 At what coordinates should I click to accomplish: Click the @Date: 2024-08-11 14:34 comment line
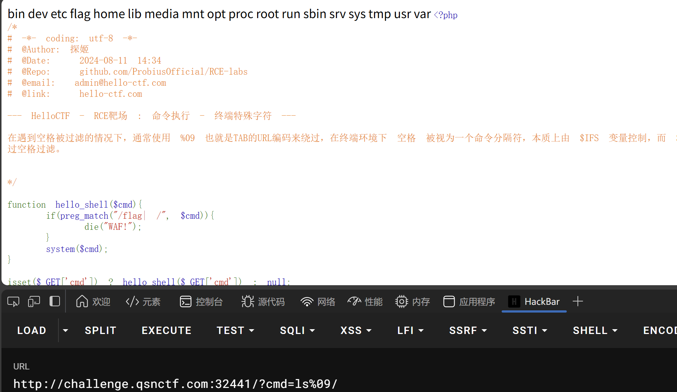pyautogui.click(x=84, y=61)
